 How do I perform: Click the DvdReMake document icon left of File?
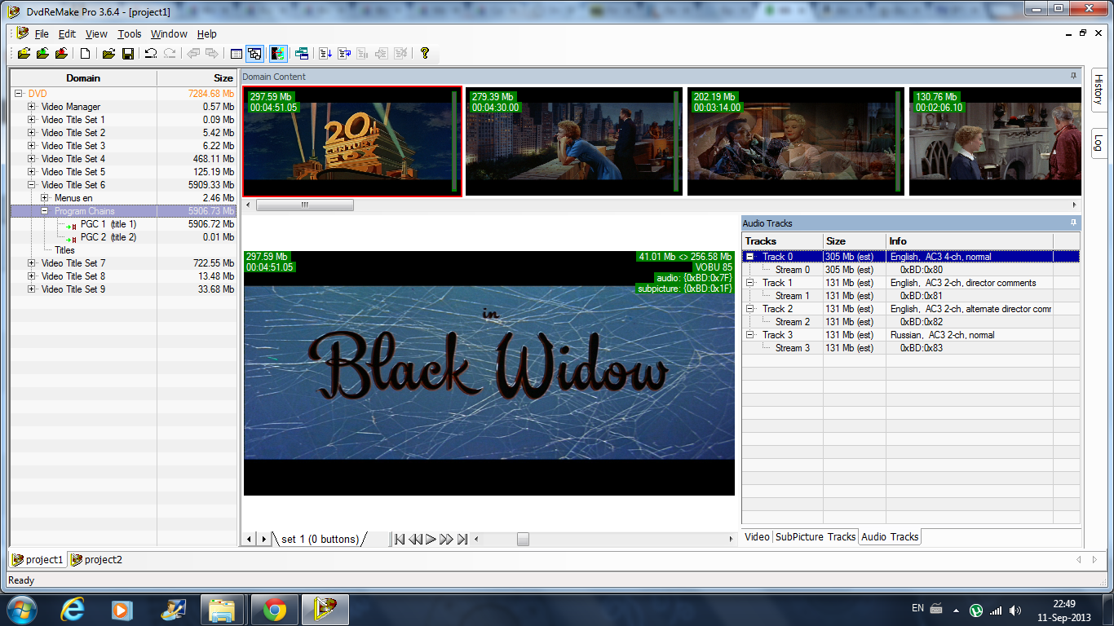tap(22, 33)
